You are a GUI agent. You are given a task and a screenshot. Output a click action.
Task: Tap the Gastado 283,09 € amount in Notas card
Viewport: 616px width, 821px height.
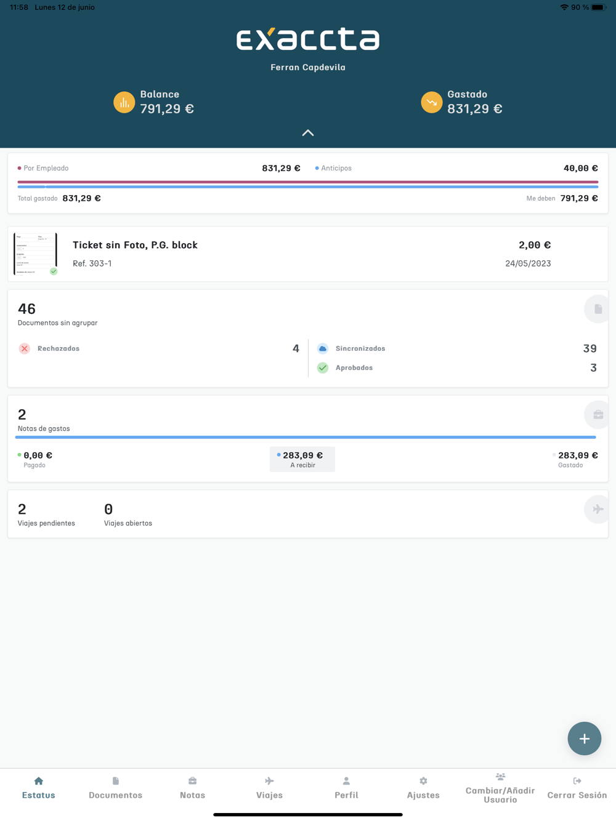(578, 455)
